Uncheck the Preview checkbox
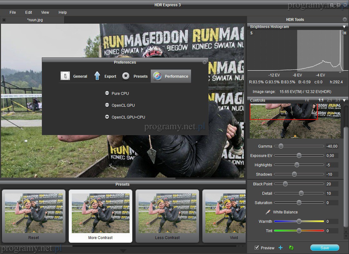This screenshot has width=349, height=254. 257,248
